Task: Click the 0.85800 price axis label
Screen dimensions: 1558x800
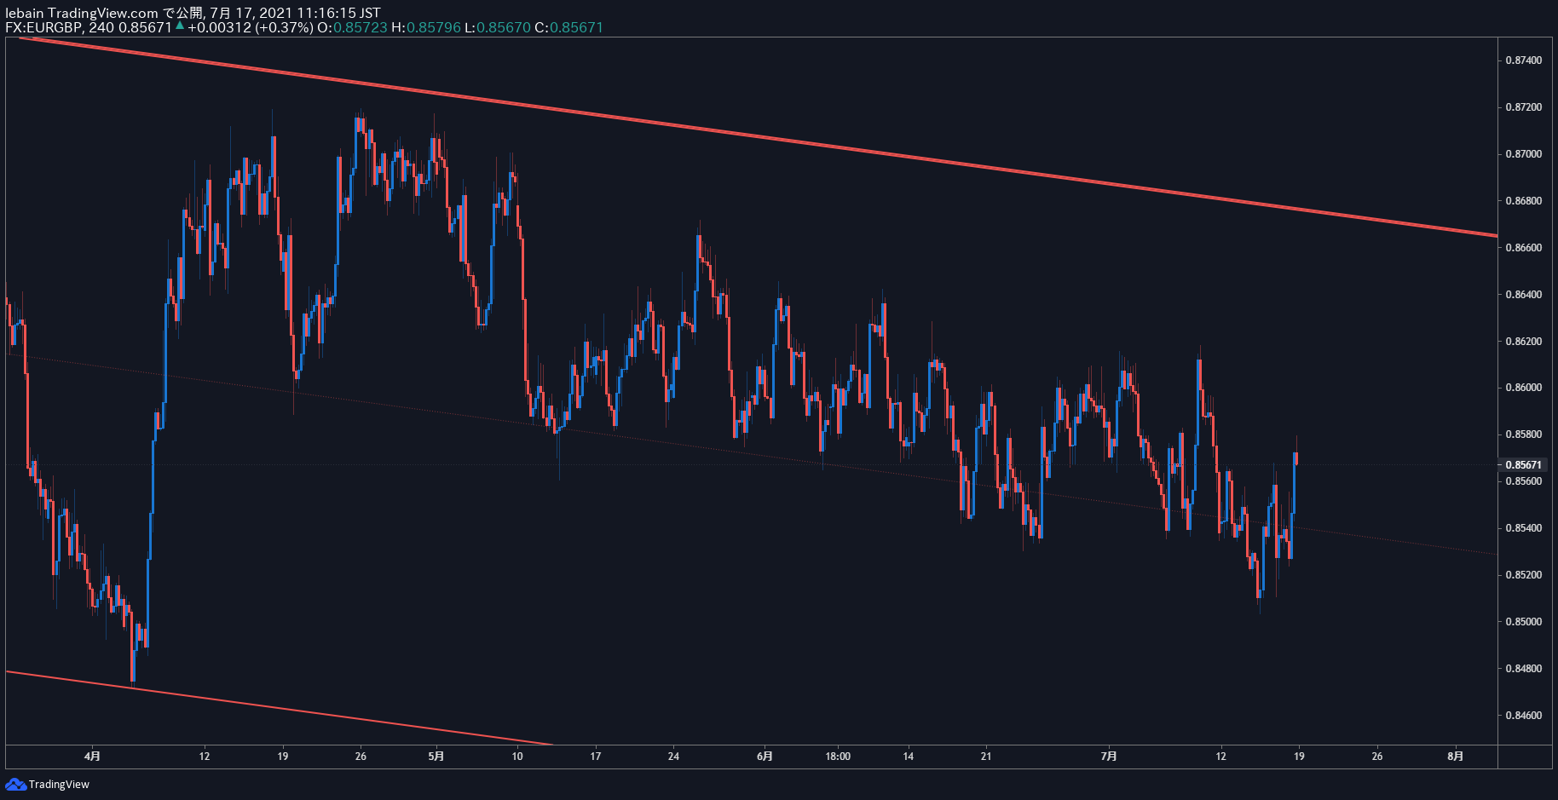Action: click(1524, 435)
